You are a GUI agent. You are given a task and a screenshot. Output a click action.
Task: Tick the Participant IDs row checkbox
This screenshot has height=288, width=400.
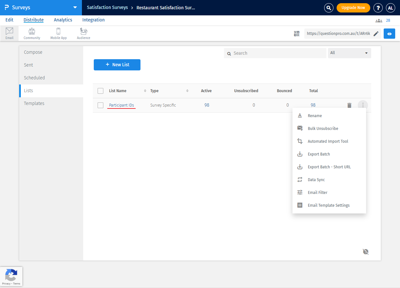point(100,105)
